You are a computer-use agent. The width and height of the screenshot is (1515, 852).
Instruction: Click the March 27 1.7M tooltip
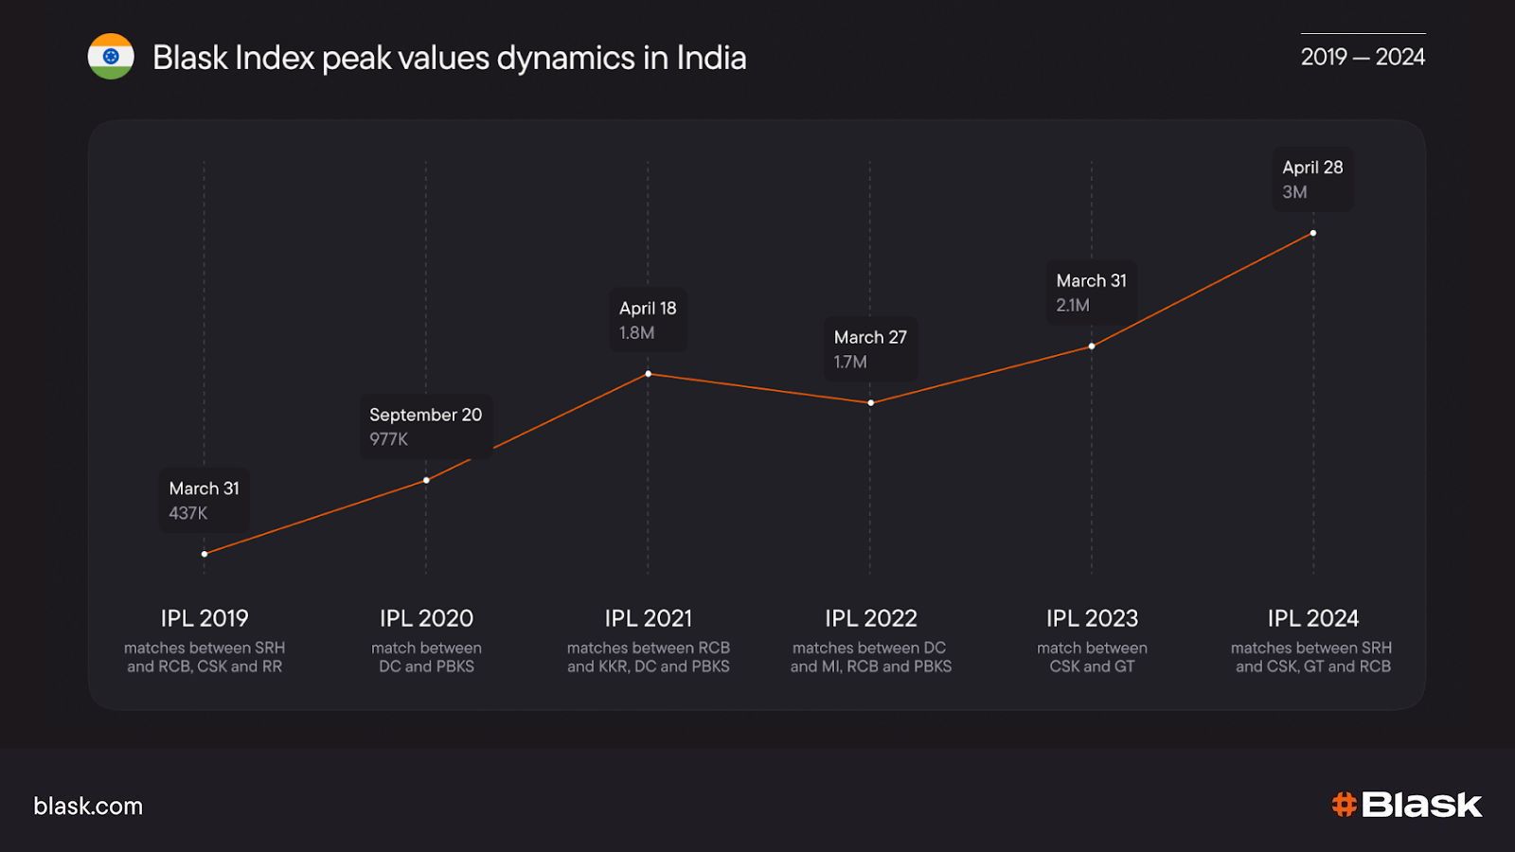click(869, 348)
